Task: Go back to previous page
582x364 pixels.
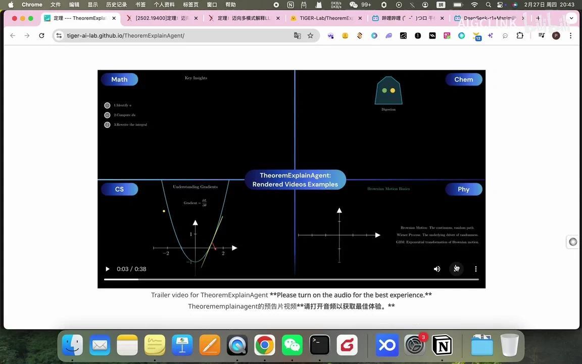Action: pyautogui.click(x=13, y=36)
